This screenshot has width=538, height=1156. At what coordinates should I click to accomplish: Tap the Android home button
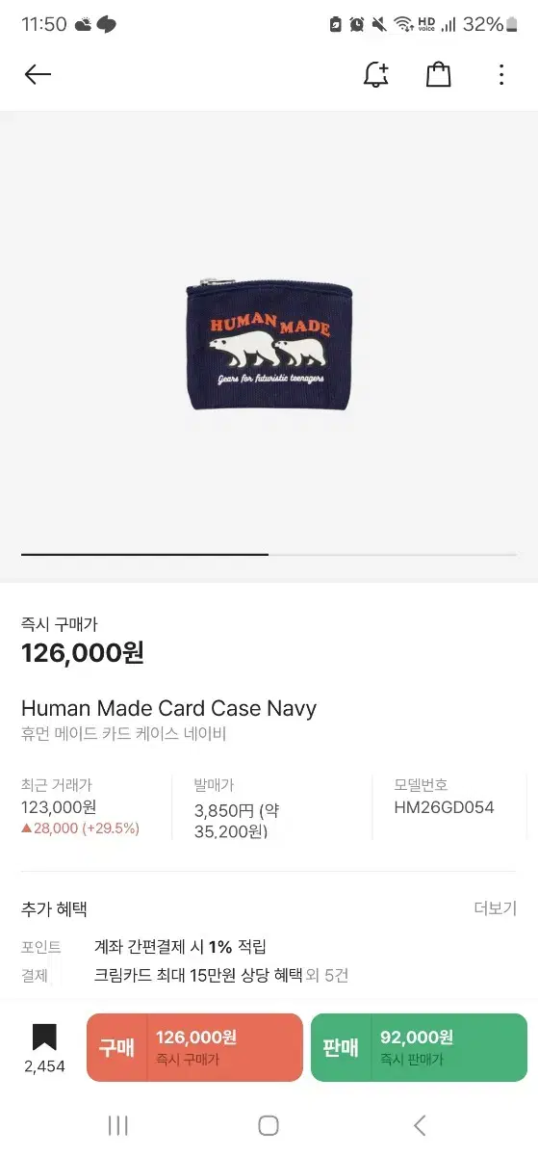click(x=269, y=1124)
